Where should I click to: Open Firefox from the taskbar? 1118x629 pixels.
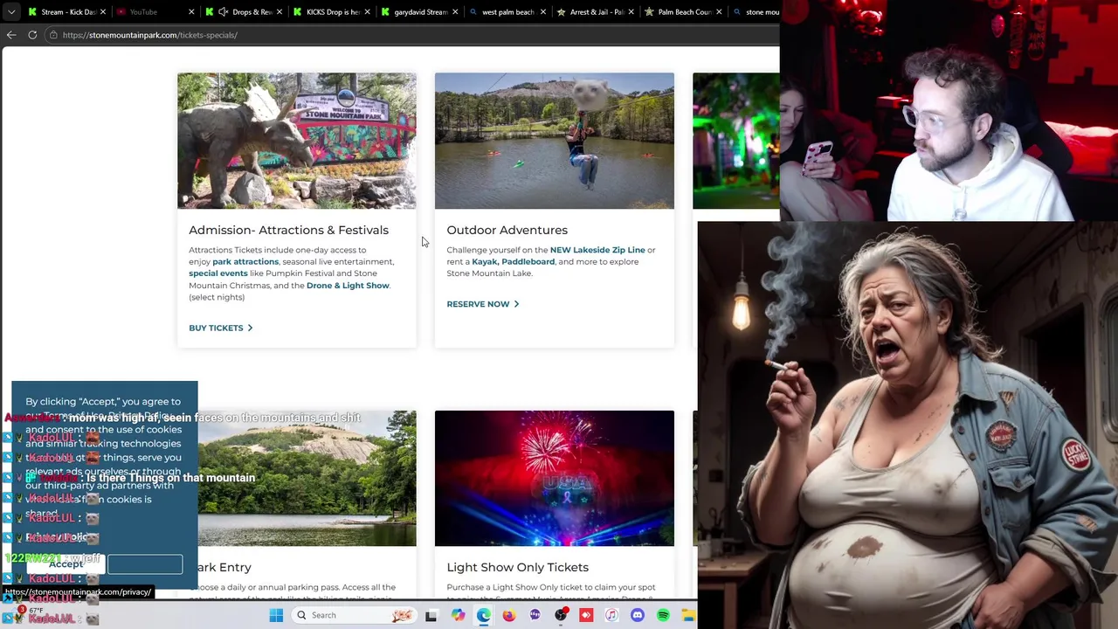tap(508, 615)
